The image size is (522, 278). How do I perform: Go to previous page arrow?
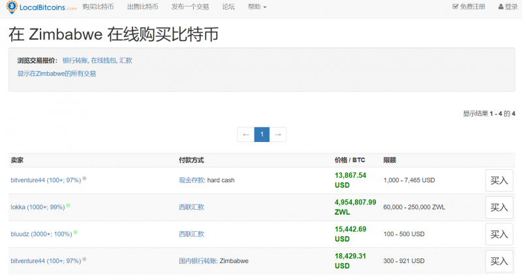[x=245, y=135]
